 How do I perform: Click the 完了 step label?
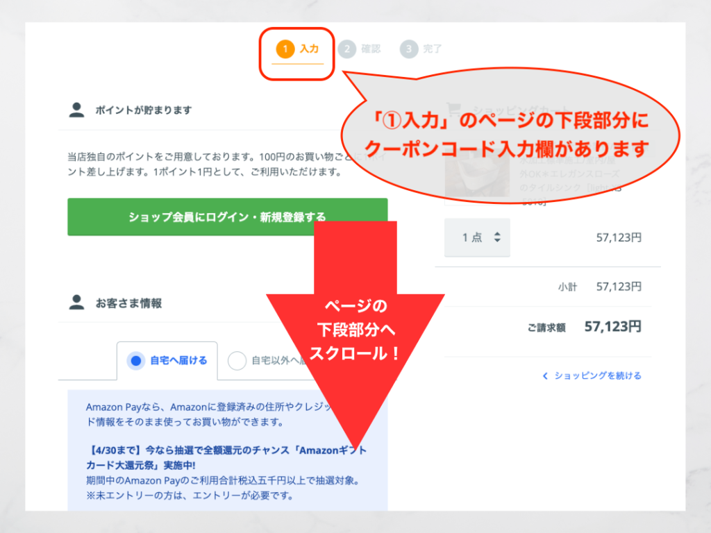pyautogui.click(x=432, y=49)
